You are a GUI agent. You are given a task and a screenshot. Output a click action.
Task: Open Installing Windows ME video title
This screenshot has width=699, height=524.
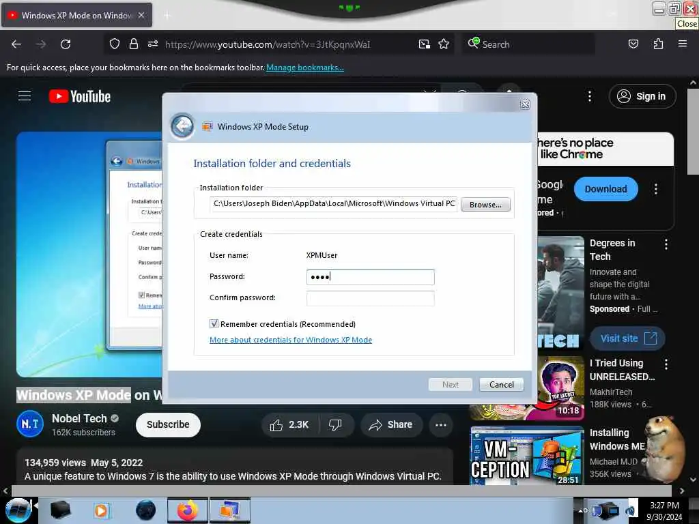pyautogui.click(x=617, y=439)
